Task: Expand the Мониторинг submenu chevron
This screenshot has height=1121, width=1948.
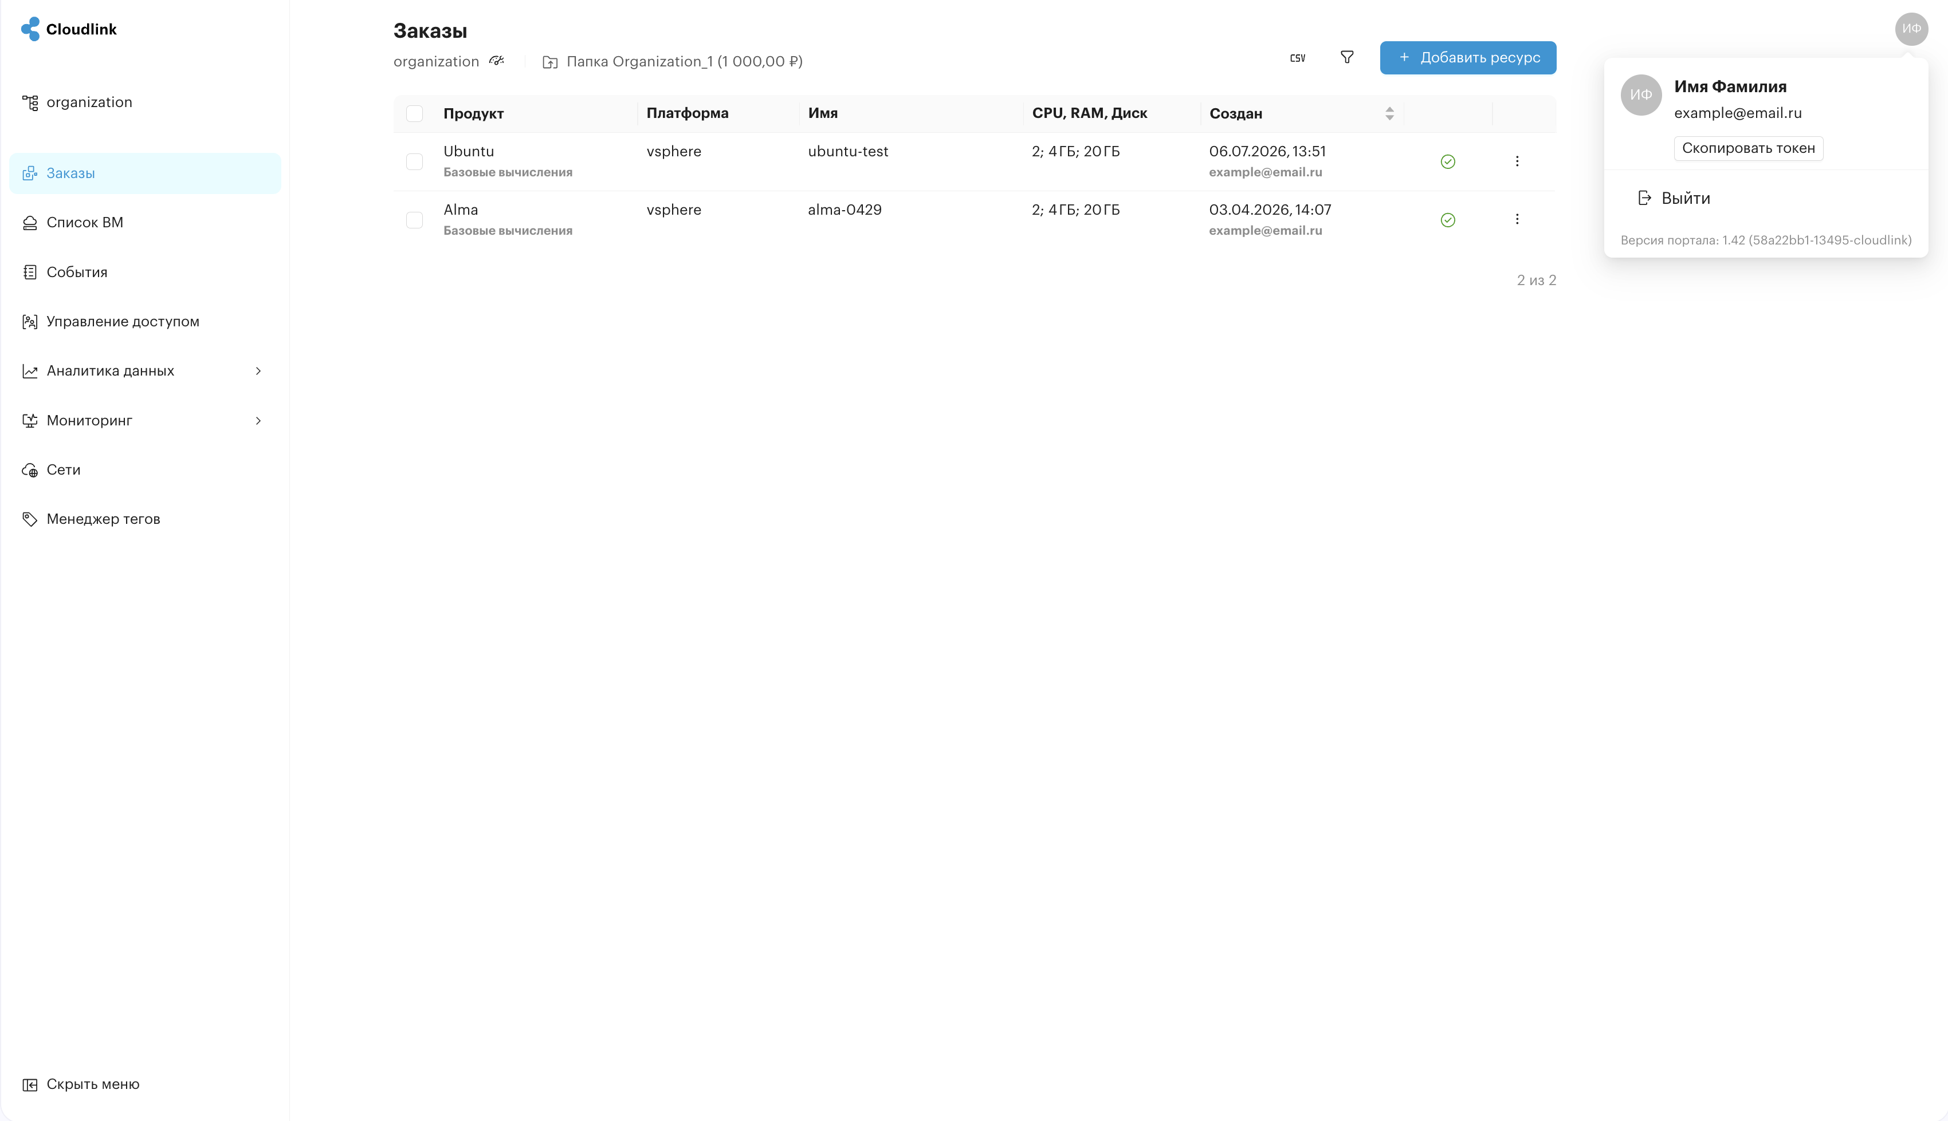Action: 258,420
